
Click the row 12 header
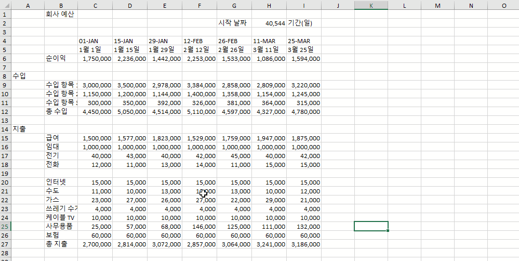(x=6, y=112)
